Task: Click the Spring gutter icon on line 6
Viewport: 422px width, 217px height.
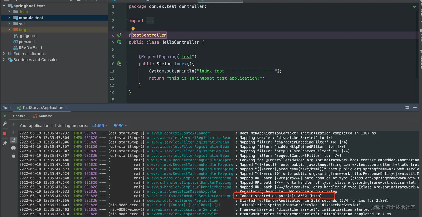Action: point(119,35)
